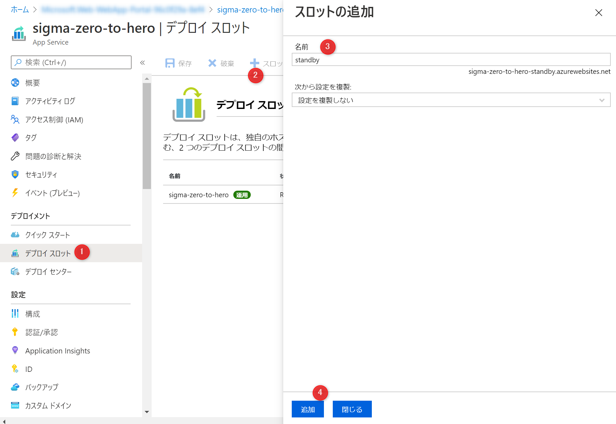Click the App Service icon beside page title
616x424 pixels.
click(19, 33)
